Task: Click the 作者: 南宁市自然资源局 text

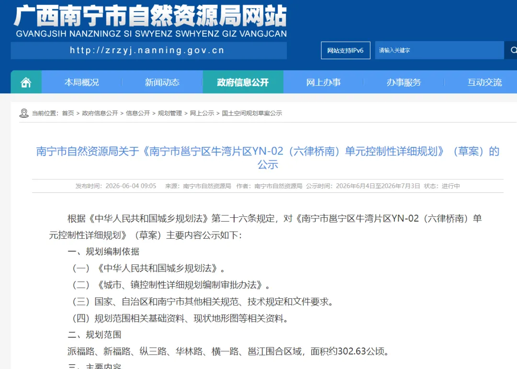Action: click(269, 186)
